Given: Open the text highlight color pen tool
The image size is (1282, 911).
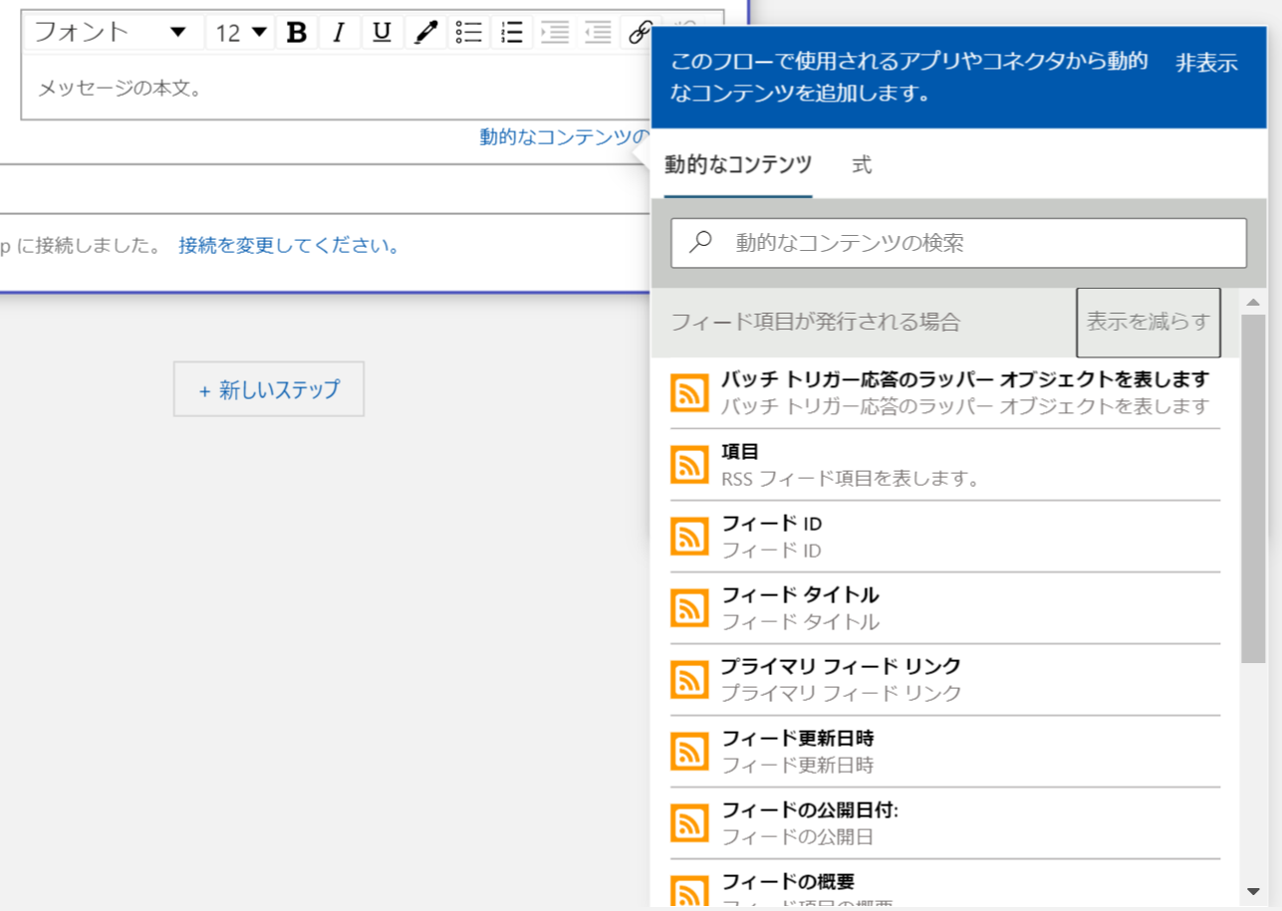Looking at the screenshot, I should coord(425,32).
